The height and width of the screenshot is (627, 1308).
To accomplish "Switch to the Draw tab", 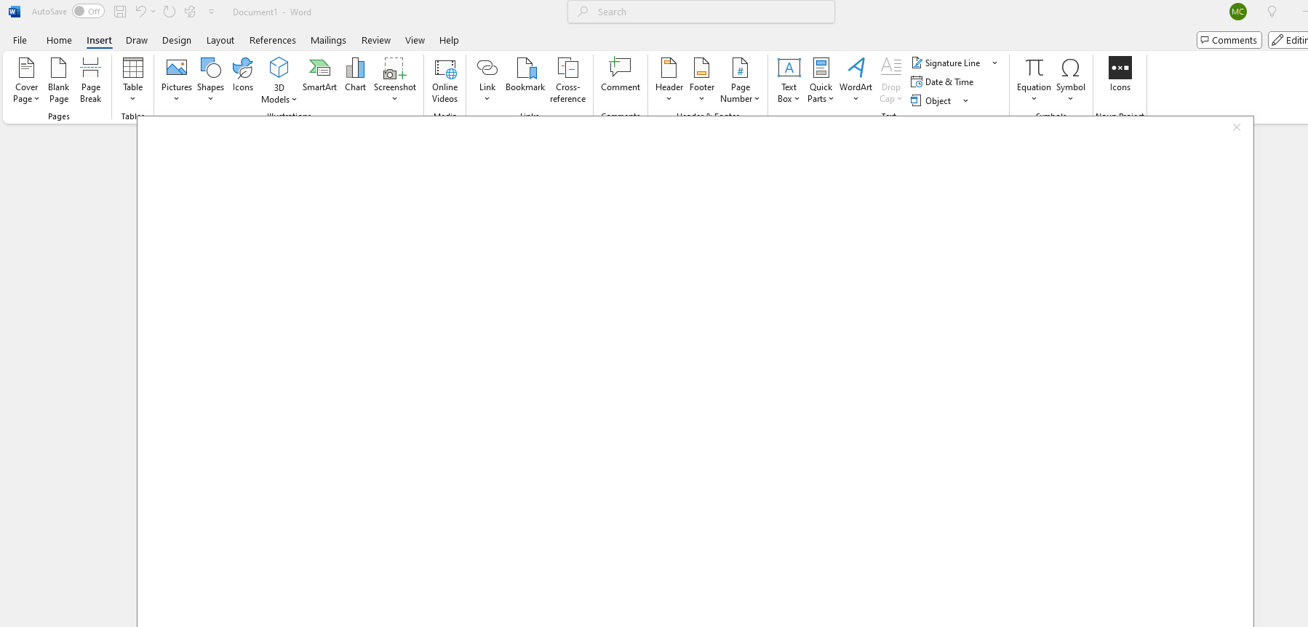I will (137, 41).
